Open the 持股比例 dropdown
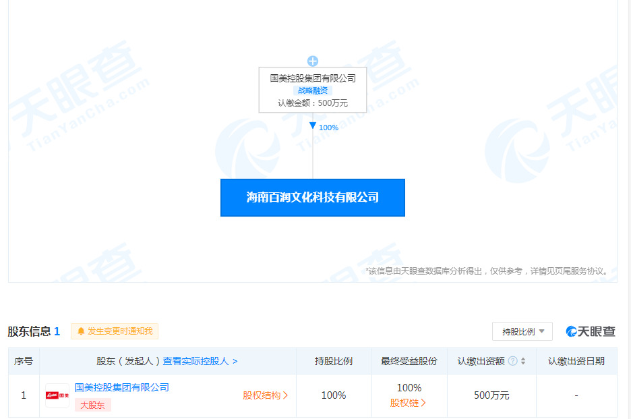 pos(522,331)
